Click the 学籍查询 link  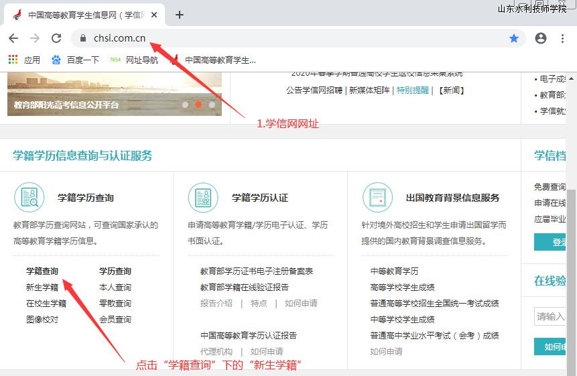coord(42,271)
